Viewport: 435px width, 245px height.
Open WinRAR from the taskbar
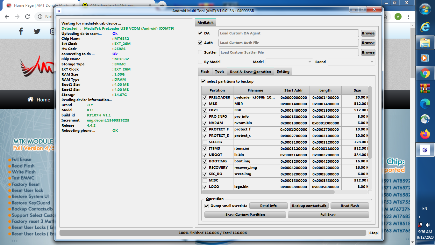[x=425, y=89]
